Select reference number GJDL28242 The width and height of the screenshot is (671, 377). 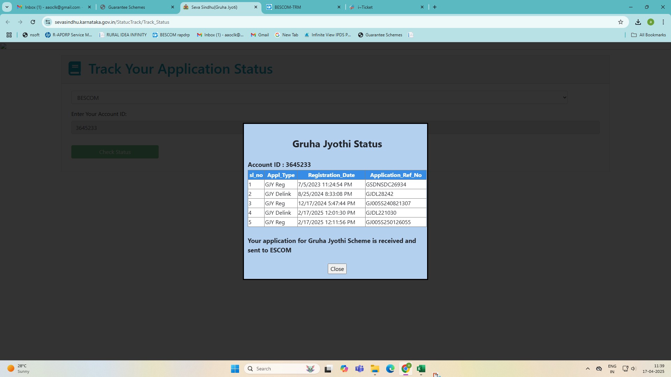[x=380, y=194]
